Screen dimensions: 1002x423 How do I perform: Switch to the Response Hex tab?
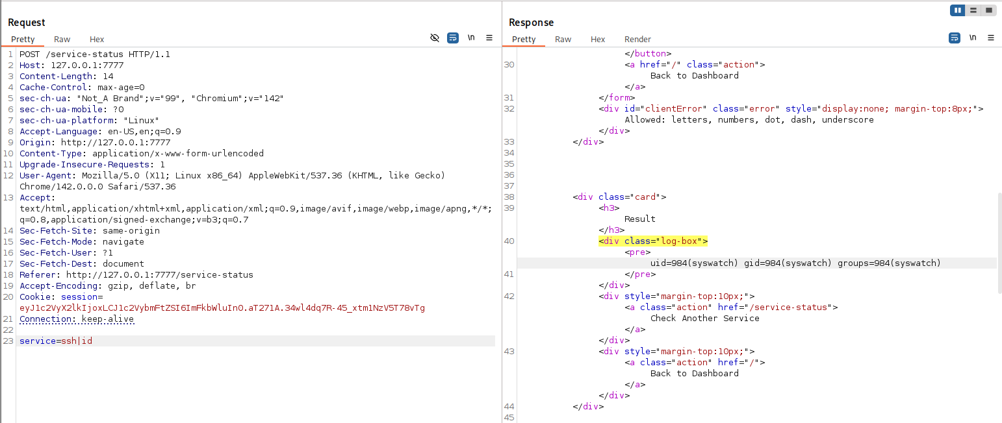[598, 40]
